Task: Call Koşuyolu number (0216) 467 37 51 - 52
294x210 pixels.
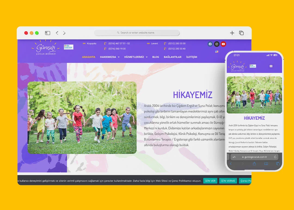Action: (119, 44)
